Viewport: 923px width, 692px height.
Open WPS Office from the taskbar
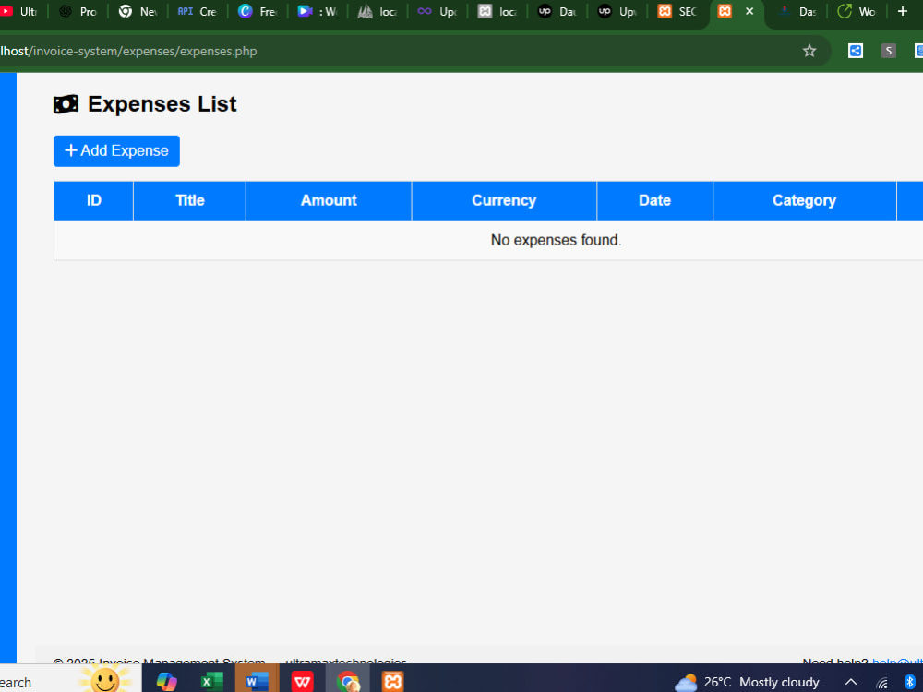click(x=303, y=682)
